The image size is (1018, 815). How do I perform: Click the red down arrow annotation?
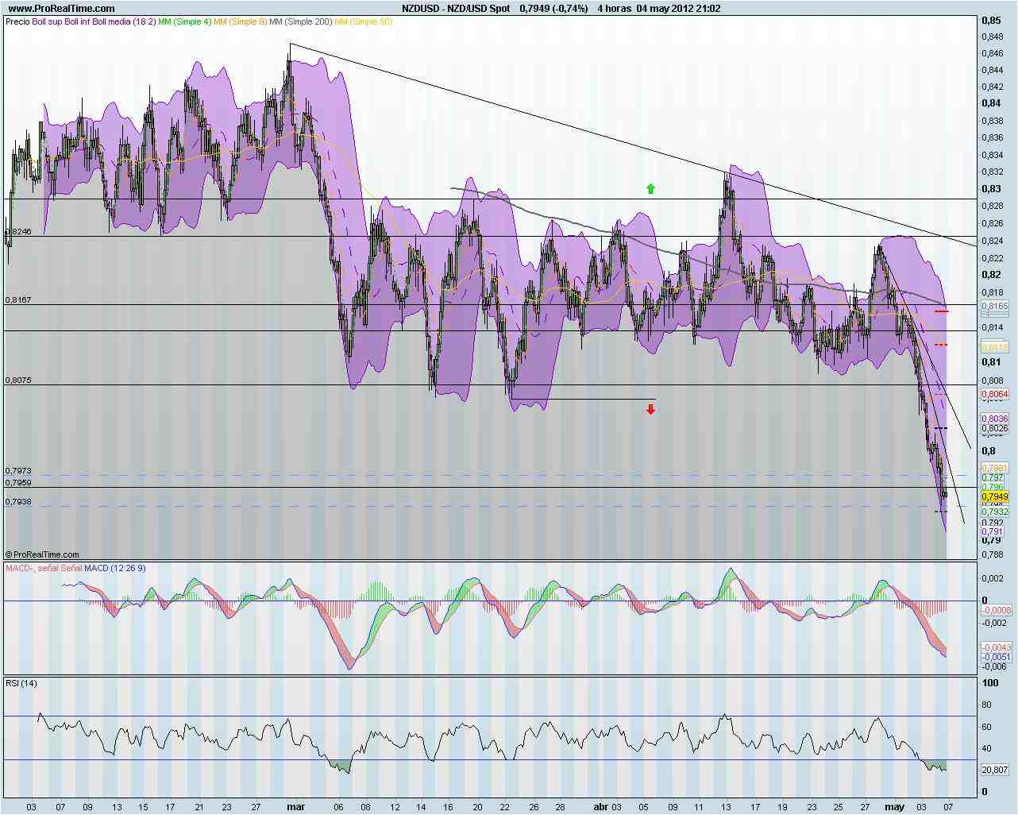pyautogui.click(x=651, y=409)
